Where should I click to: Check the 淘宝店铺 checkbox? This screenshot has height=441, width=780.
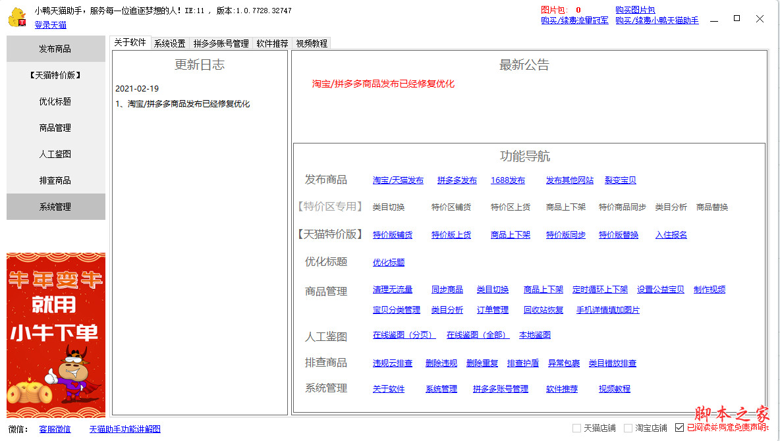point(628,428)
